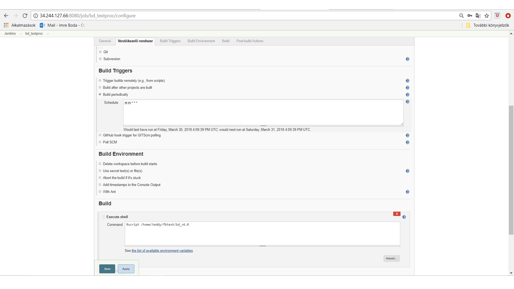Go to the Build Environment tab
Screen dimensions: 514x289
pos(201,41)
